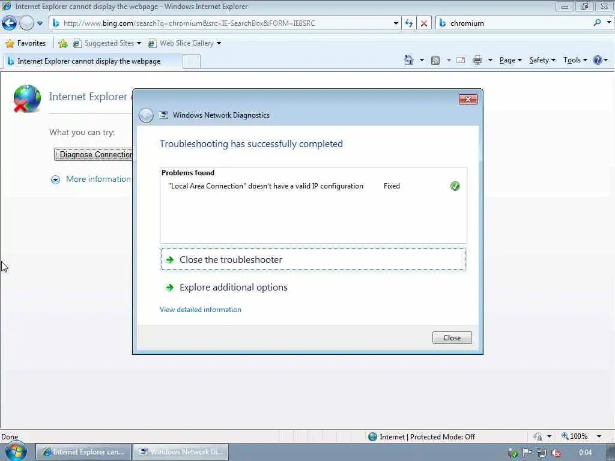Open the Page menu
Viewport: 615px width, 461px height.
point(510,60)
